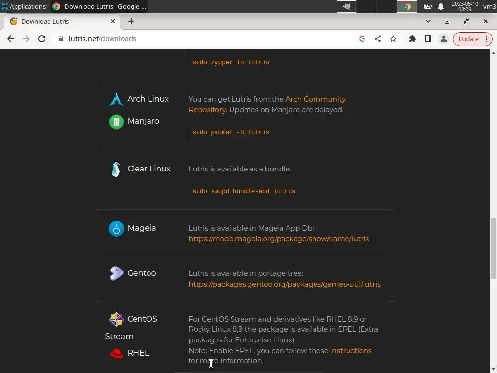
Task: Click the 'sudo swupd bundle-add lutris' command
Action: click(244, 191)
